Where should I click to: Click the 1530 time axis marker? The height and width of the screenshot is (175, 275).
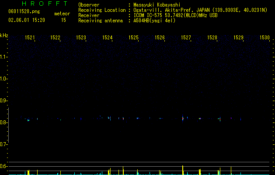(x=265, y=38)
